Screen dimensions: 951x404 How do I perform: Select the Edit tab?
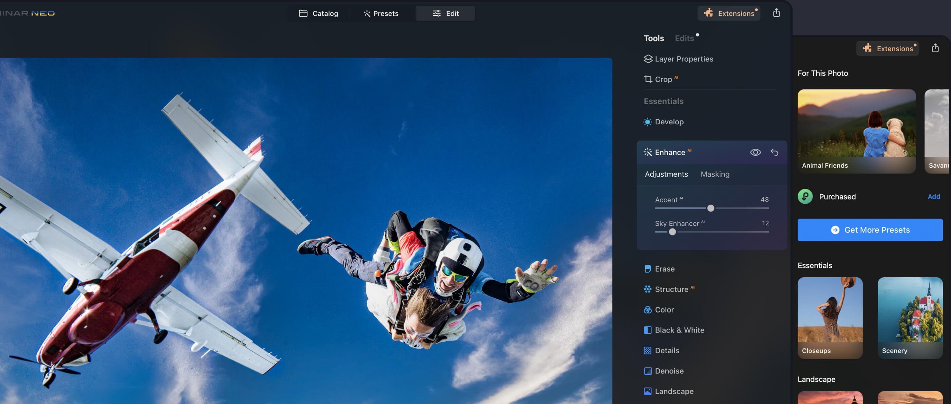pyautogui.click(x=445, y=13)
